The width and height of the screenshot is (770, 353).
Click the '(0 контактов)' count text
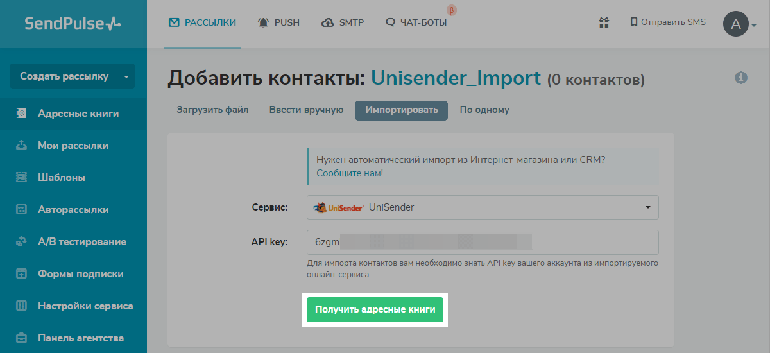(596, 80)
